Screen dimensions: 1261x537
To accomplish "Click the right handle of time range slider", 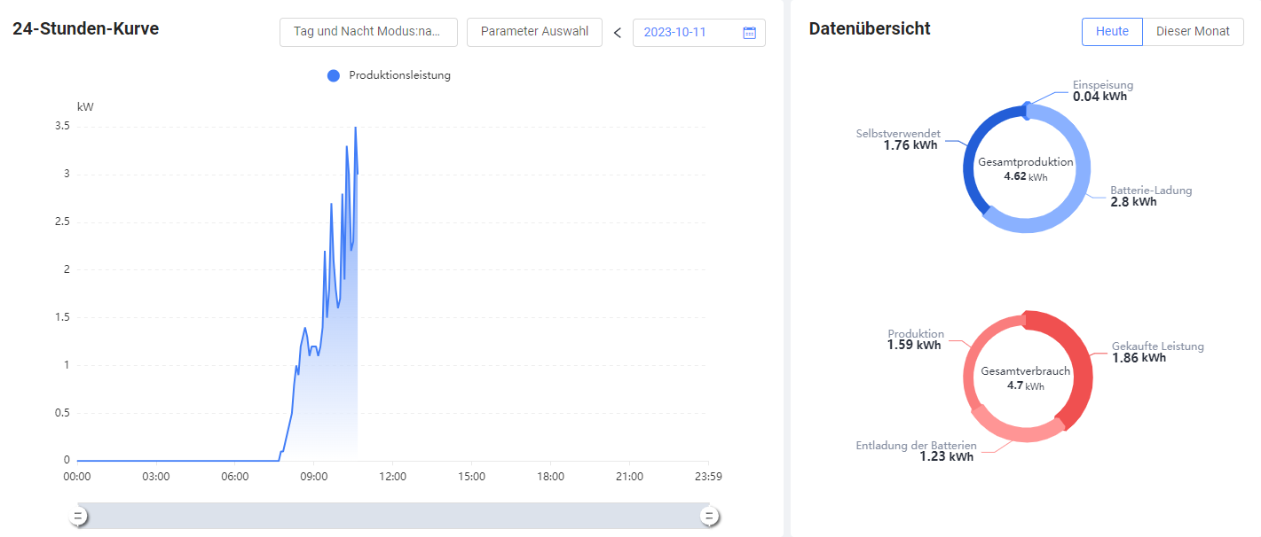I will click(x=708, y=515).
